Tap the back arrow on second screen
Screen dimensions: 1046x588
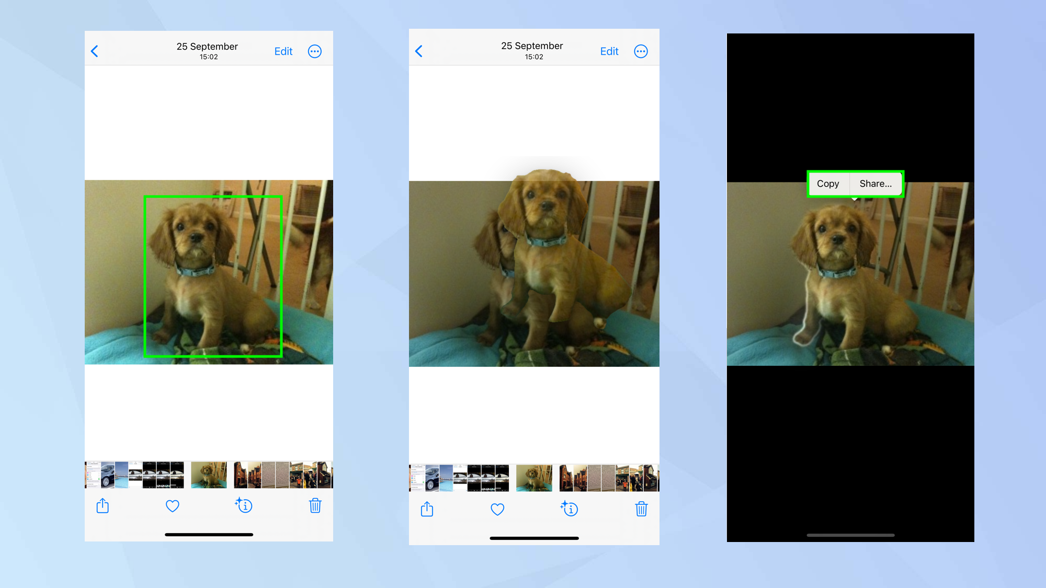click(x=419, y=51)
